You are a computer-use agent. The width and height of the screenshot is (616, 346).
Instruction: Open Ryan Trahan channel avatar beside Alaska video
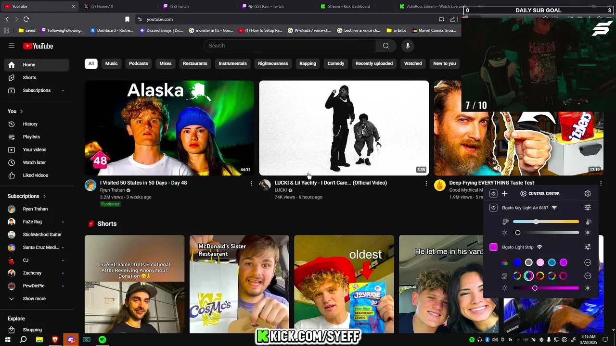pos(90,185)
